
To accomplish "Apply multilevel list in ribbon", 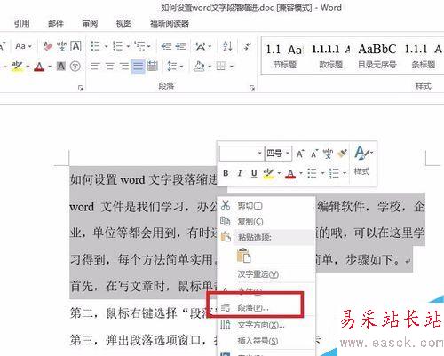I will 139,46.
